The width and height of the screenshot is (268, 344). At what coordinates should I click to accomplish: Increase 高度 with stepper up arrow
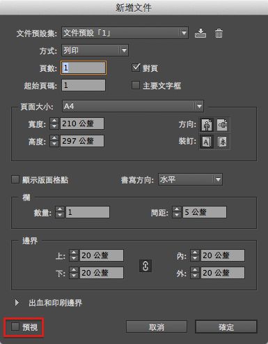pyautogui.click(x=54, y=138)
